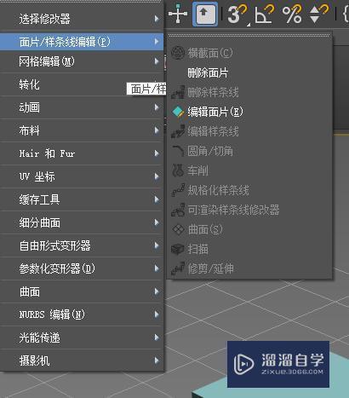Expand arrow next to UV 坐标
349x398 pixels.
[x=157, y=176]
